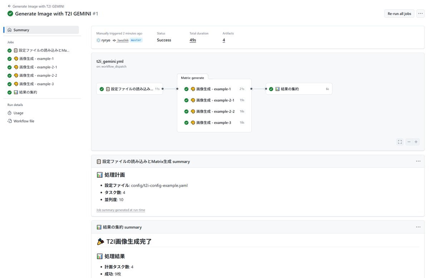The width and height of the screenshot is (429, 278).
Task: Open total duration 49s link
Action: (x=193, y=40)
